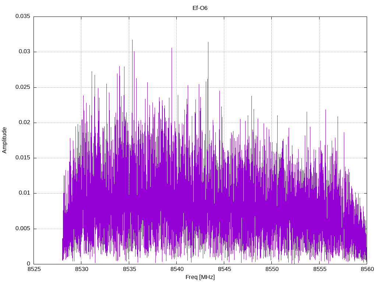The width and height of the screenshot is (377, 282).
Task: Click the 8555 x-axis tick label
Action: tap(320, 269)
